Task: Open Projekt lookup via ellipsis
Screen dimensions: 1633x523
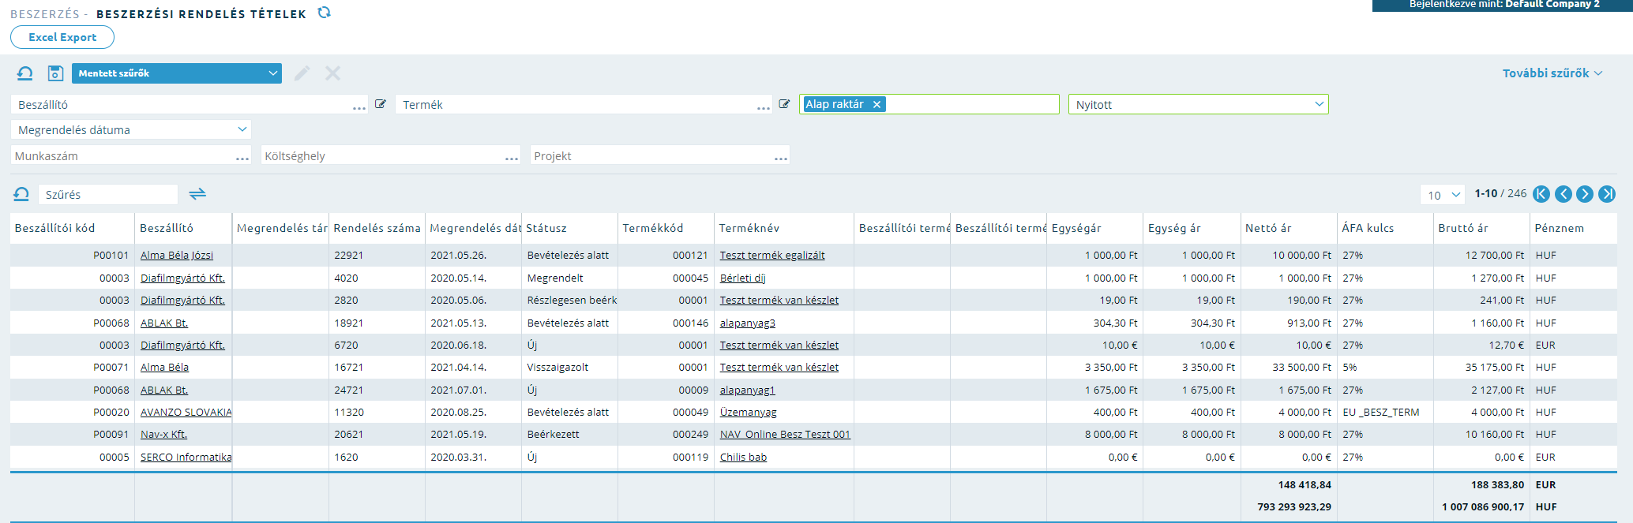Action: [x=781, y=158]
